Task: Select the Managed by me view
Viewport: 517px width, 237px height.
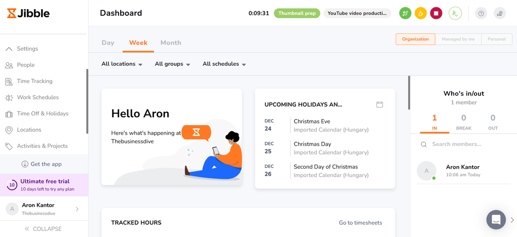Action: [x=458, y=39]
